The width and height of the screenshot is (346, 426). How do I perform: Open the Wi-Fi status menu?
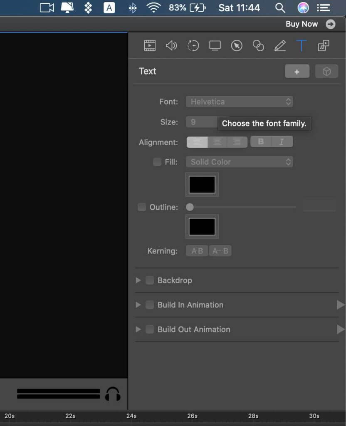(x=153, y=7)
